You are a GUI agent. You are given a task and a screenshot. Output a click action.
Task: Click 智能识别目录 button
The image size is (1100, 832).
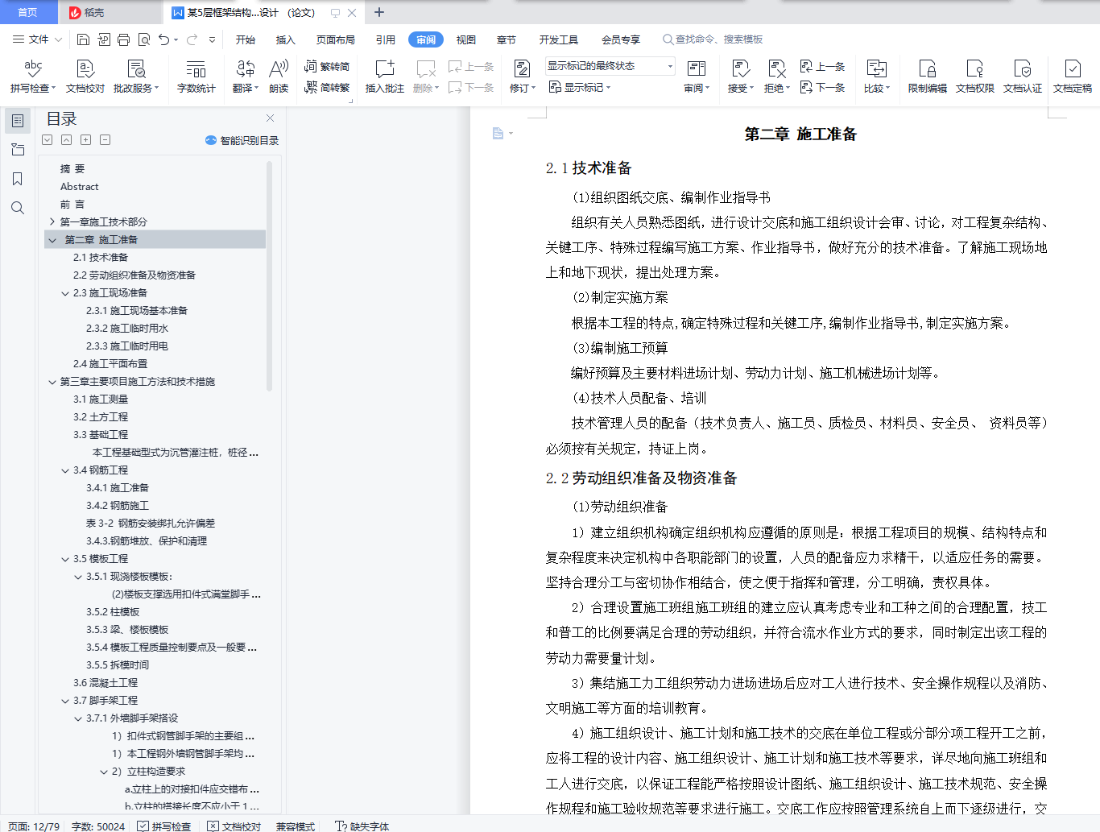click(242, 140)
